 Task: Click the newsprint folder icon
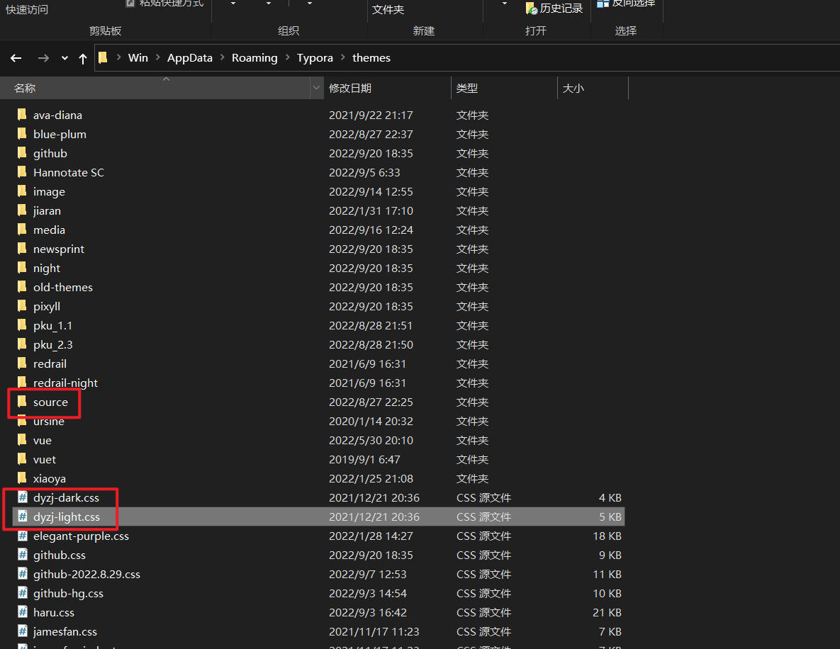coord(22,249)
